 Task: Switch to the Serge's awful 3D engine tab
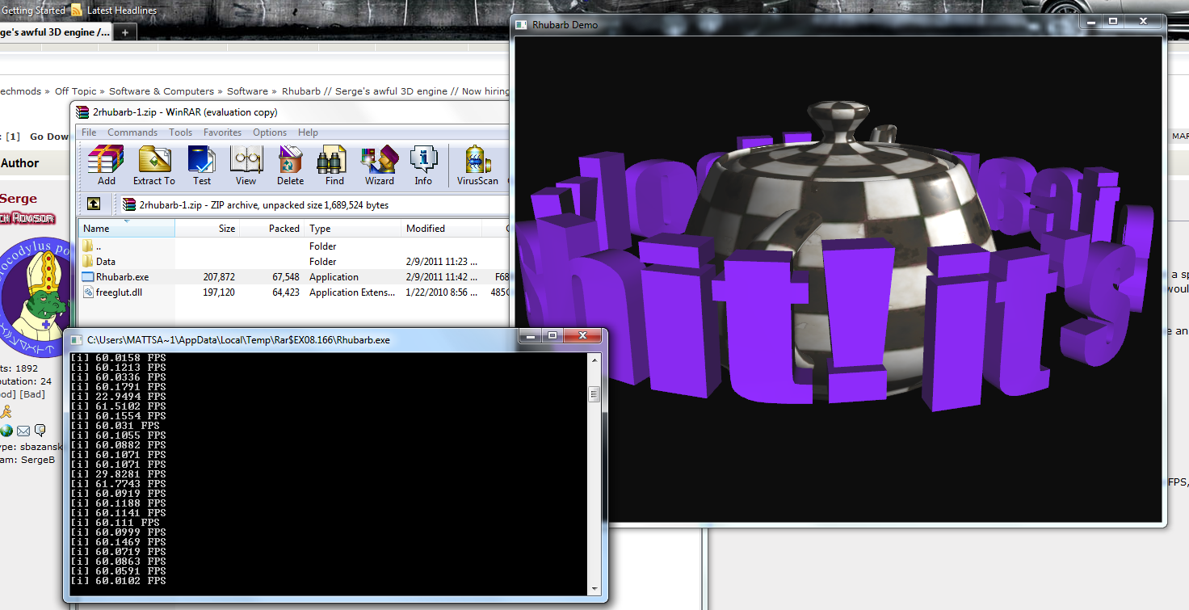point(55,32)
